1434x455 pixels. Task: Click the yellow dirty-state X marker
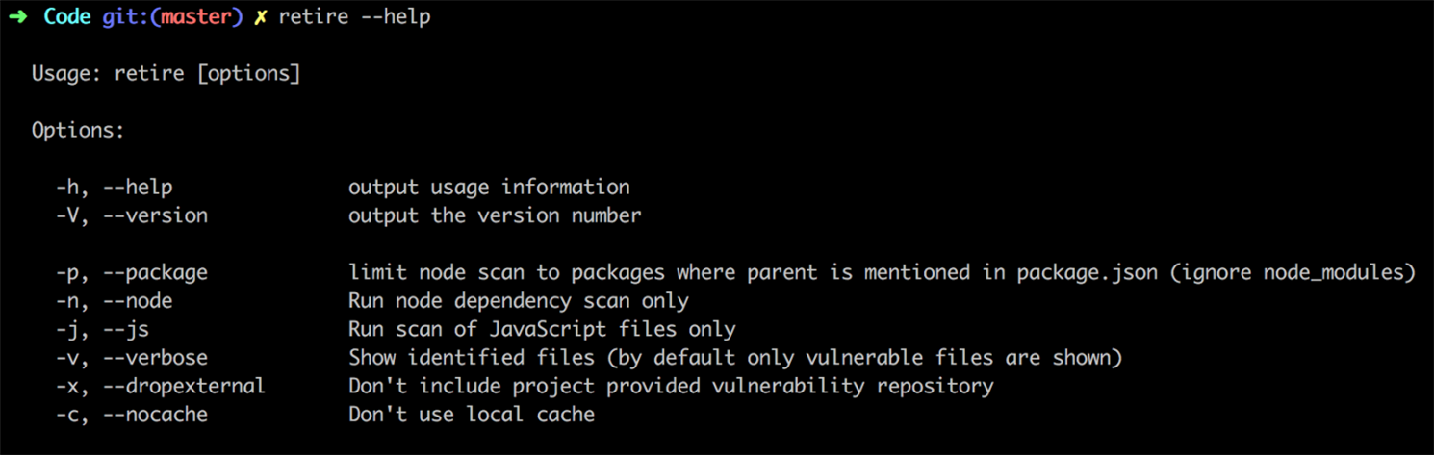pos(260,17)
